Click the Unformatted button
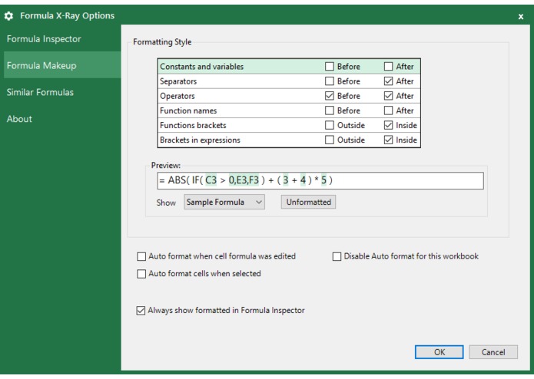This screenshot has width=534, height=379. tap(308, 202)
